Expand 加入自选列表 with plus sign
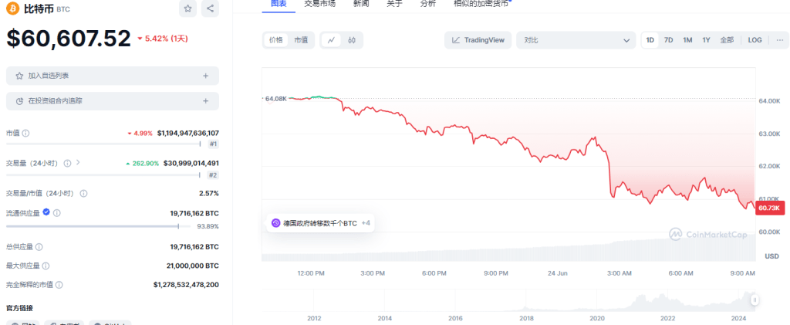Viewport: 790px width, 325px height. click(205, 76)
